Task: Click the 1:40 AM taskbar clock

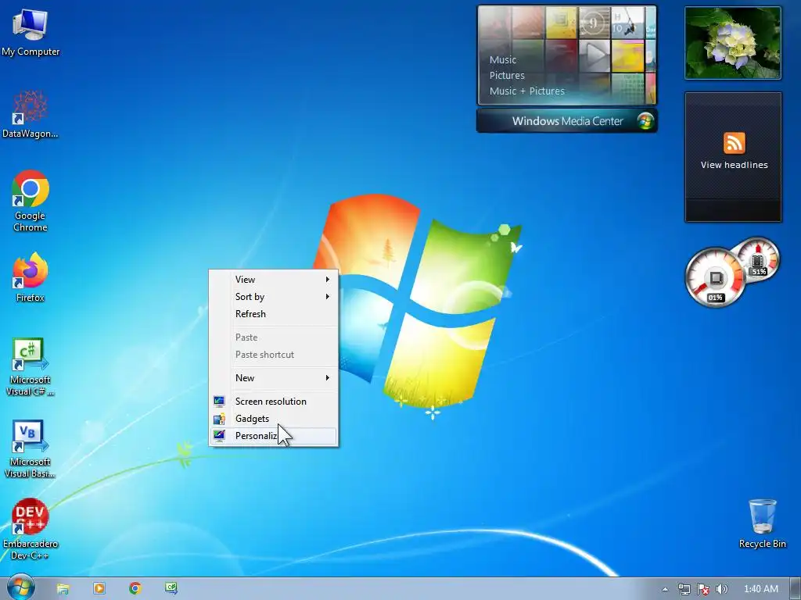Action: [x=760, y=589]
